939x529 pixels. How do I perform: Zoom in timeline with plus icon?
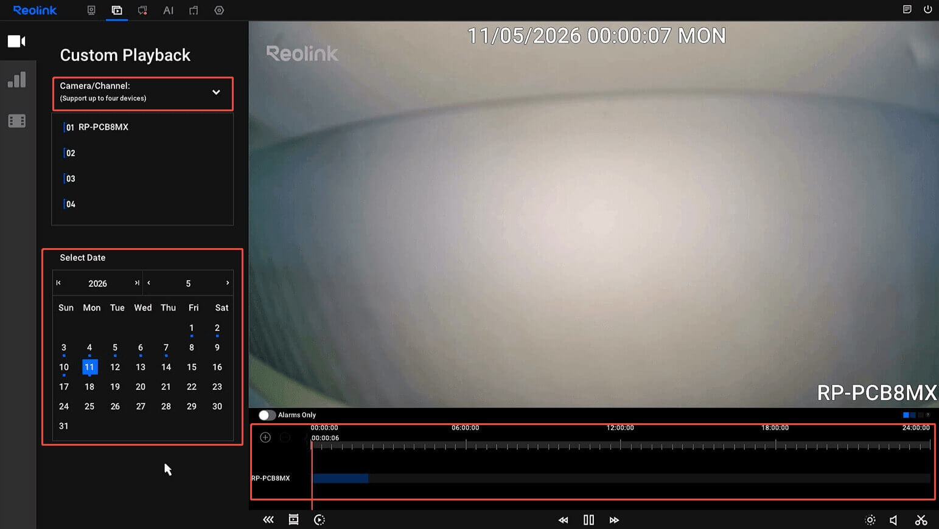(x=265, y=437)
